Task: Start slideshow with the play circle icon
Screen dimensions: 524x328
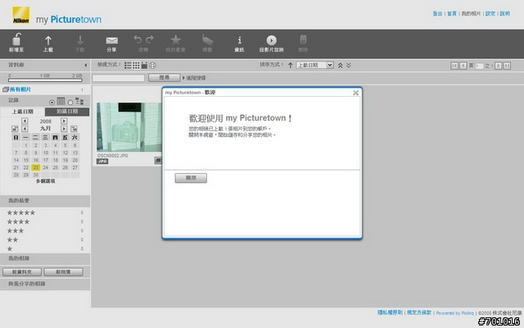Action: (x=271, y=40)
